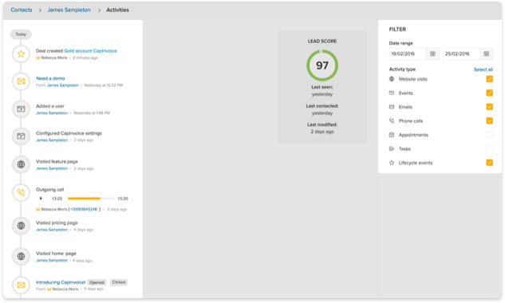
Task: Play the outgoing call recording
Action: pos(41,199)
